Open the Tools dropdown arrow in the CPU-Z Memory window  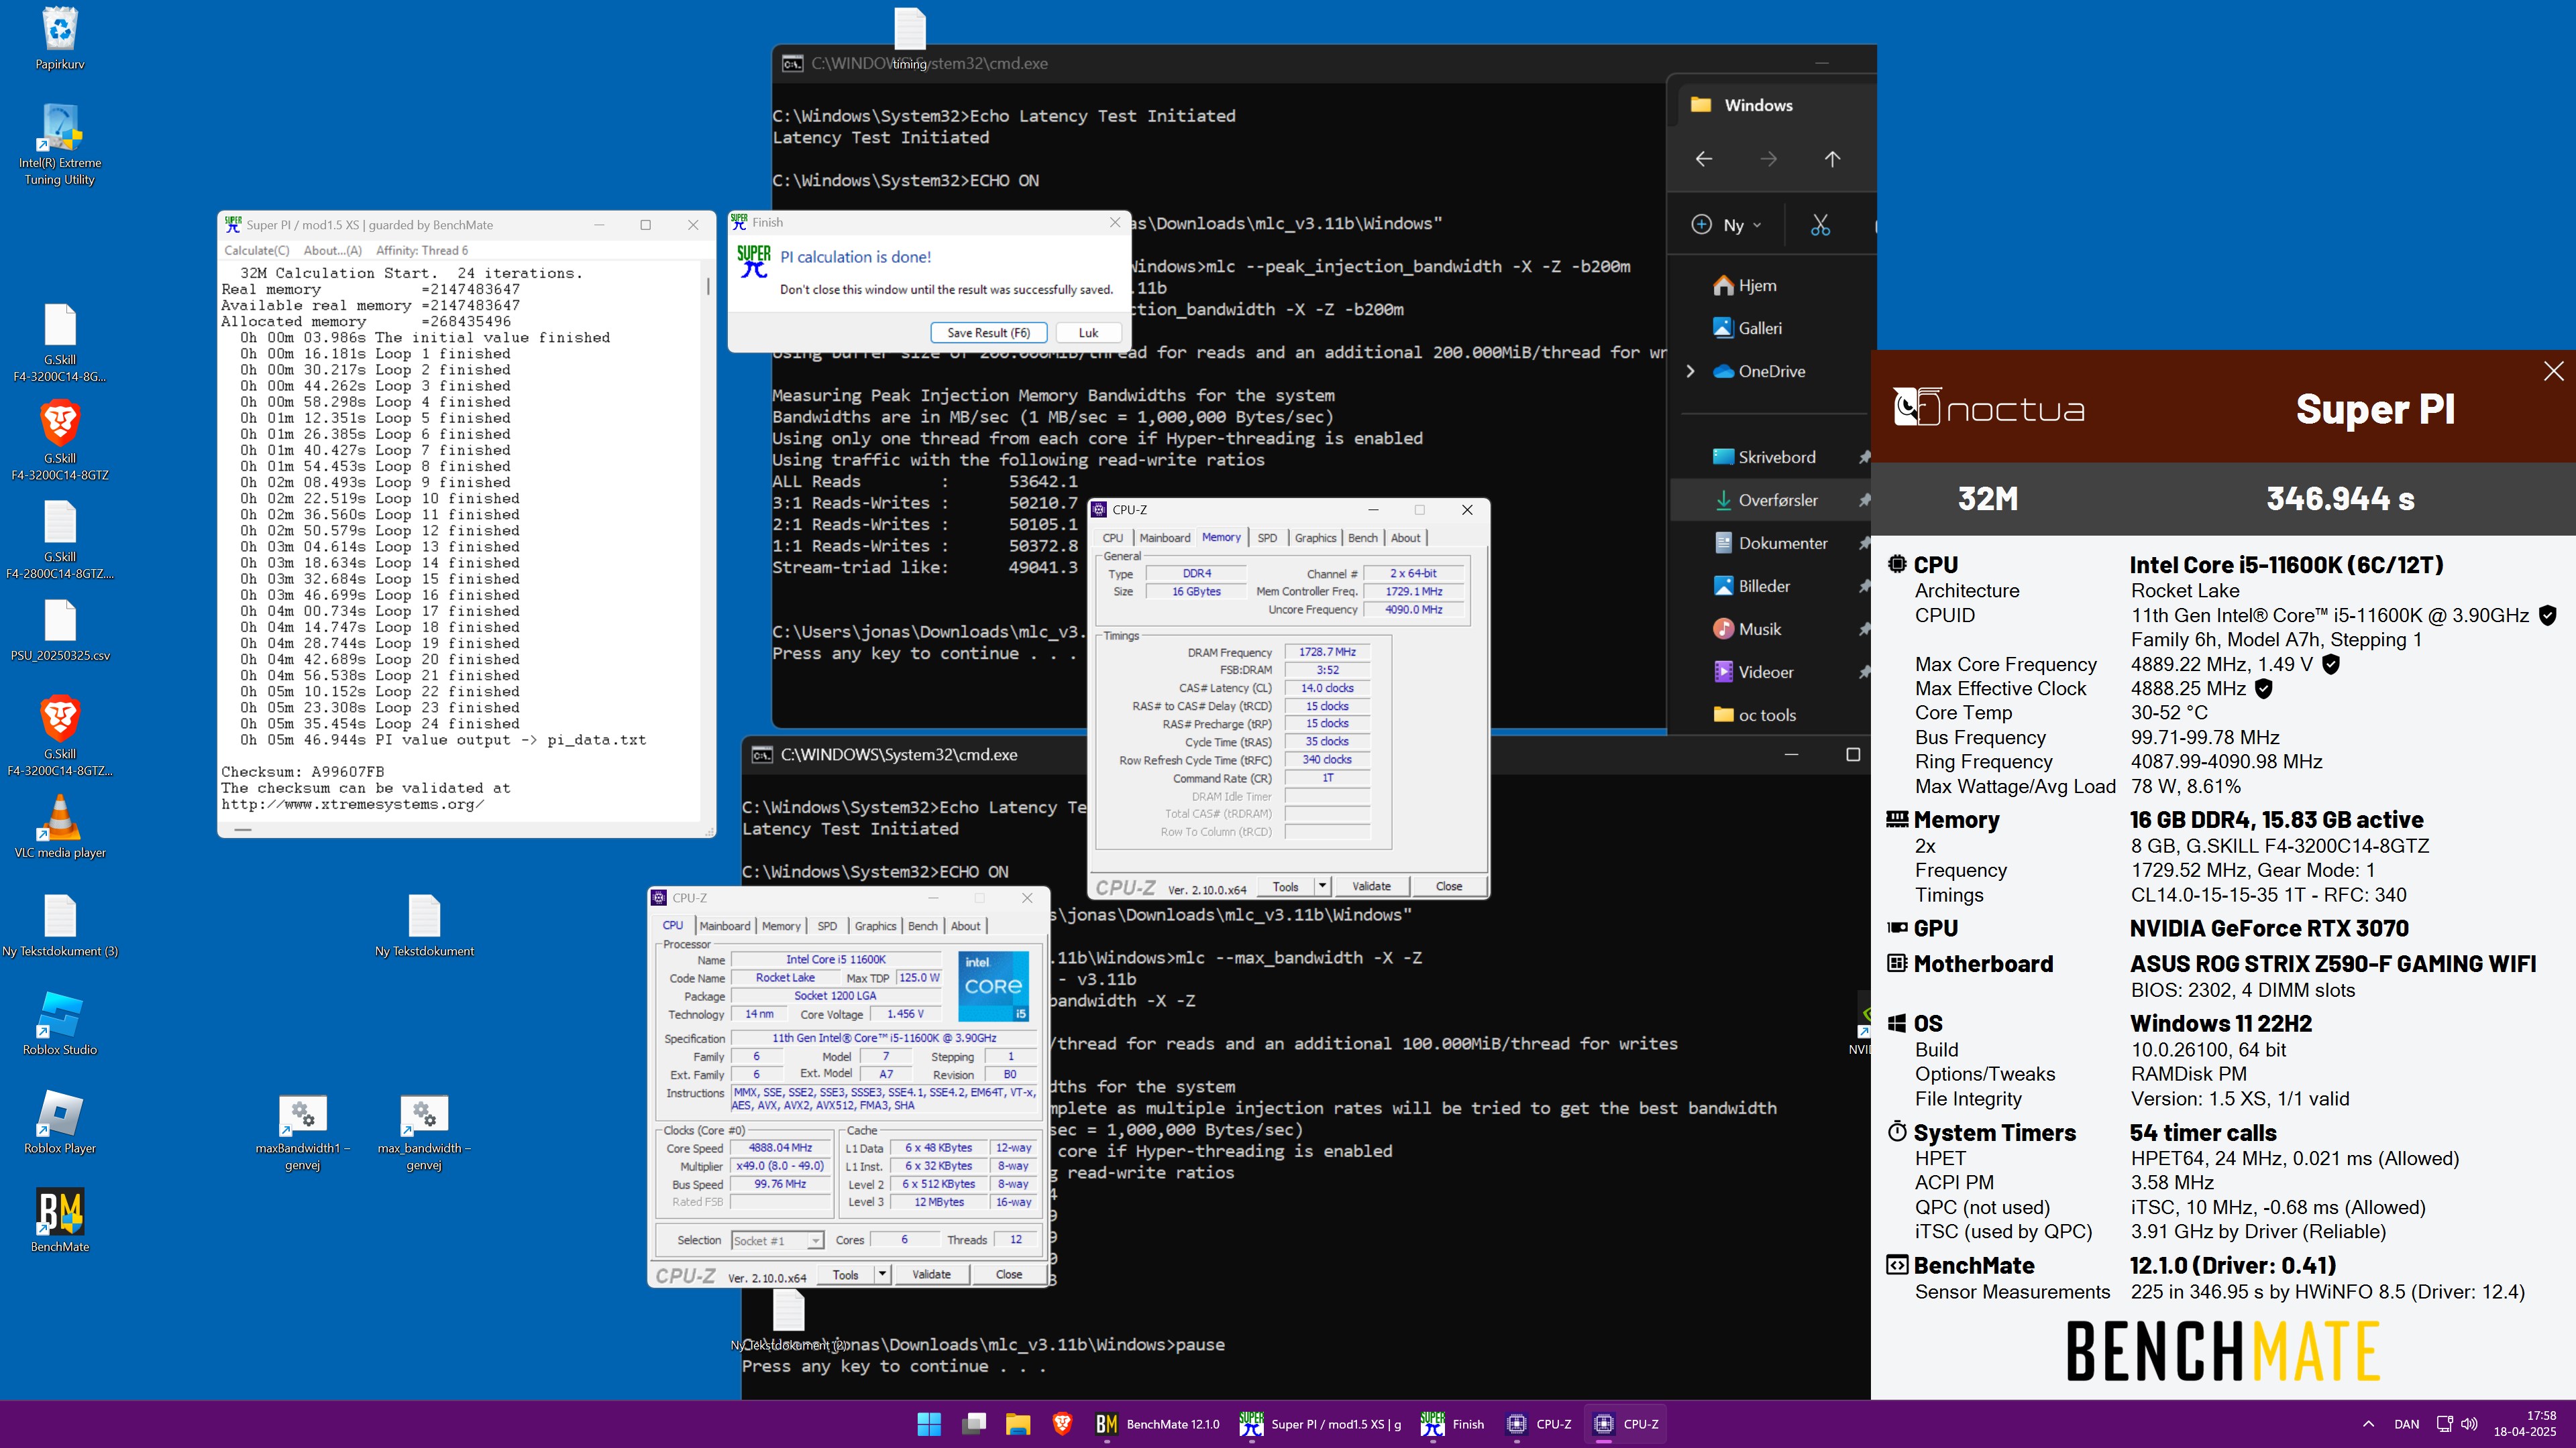(x=1322, y=886)
